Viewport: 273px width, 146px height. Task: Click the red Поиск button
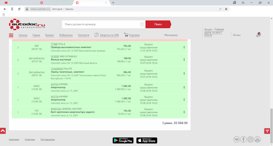tap(158, 24)
